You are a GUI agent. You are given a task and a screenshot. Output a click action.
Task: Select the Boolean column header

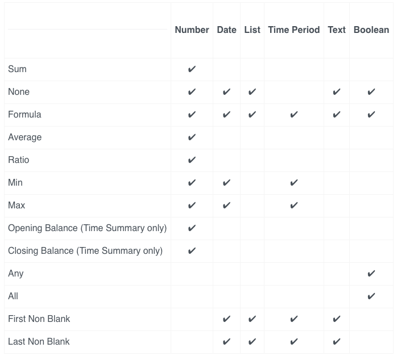pyautogui.click(x=371, y=30)
